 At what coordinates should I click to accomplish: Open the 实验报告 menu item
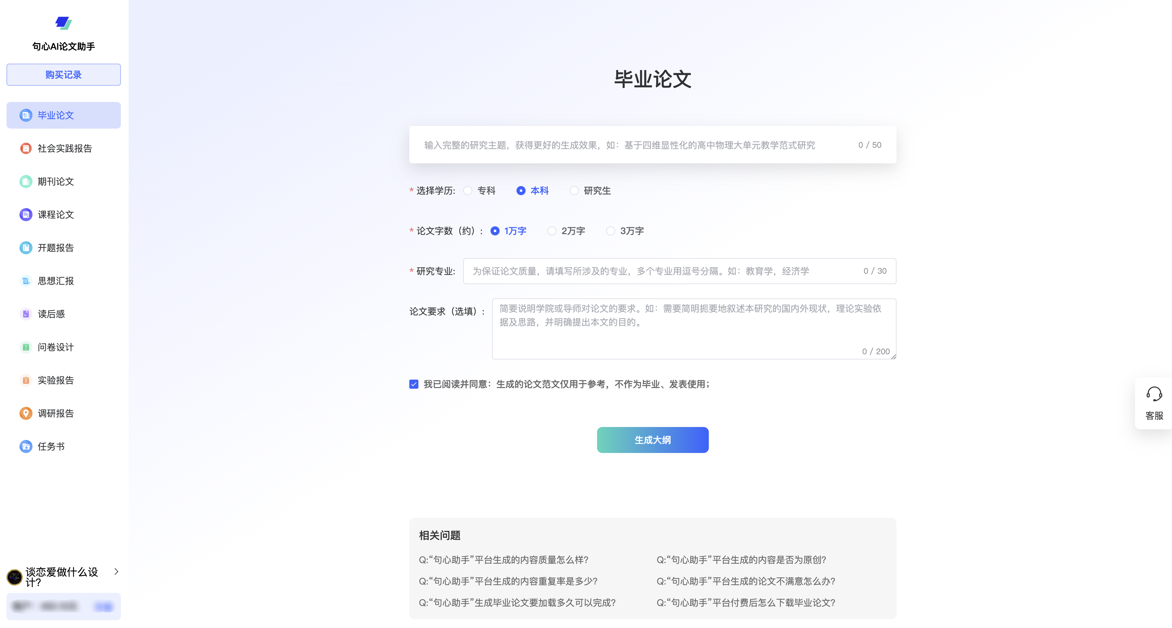(x=64, y=380)
